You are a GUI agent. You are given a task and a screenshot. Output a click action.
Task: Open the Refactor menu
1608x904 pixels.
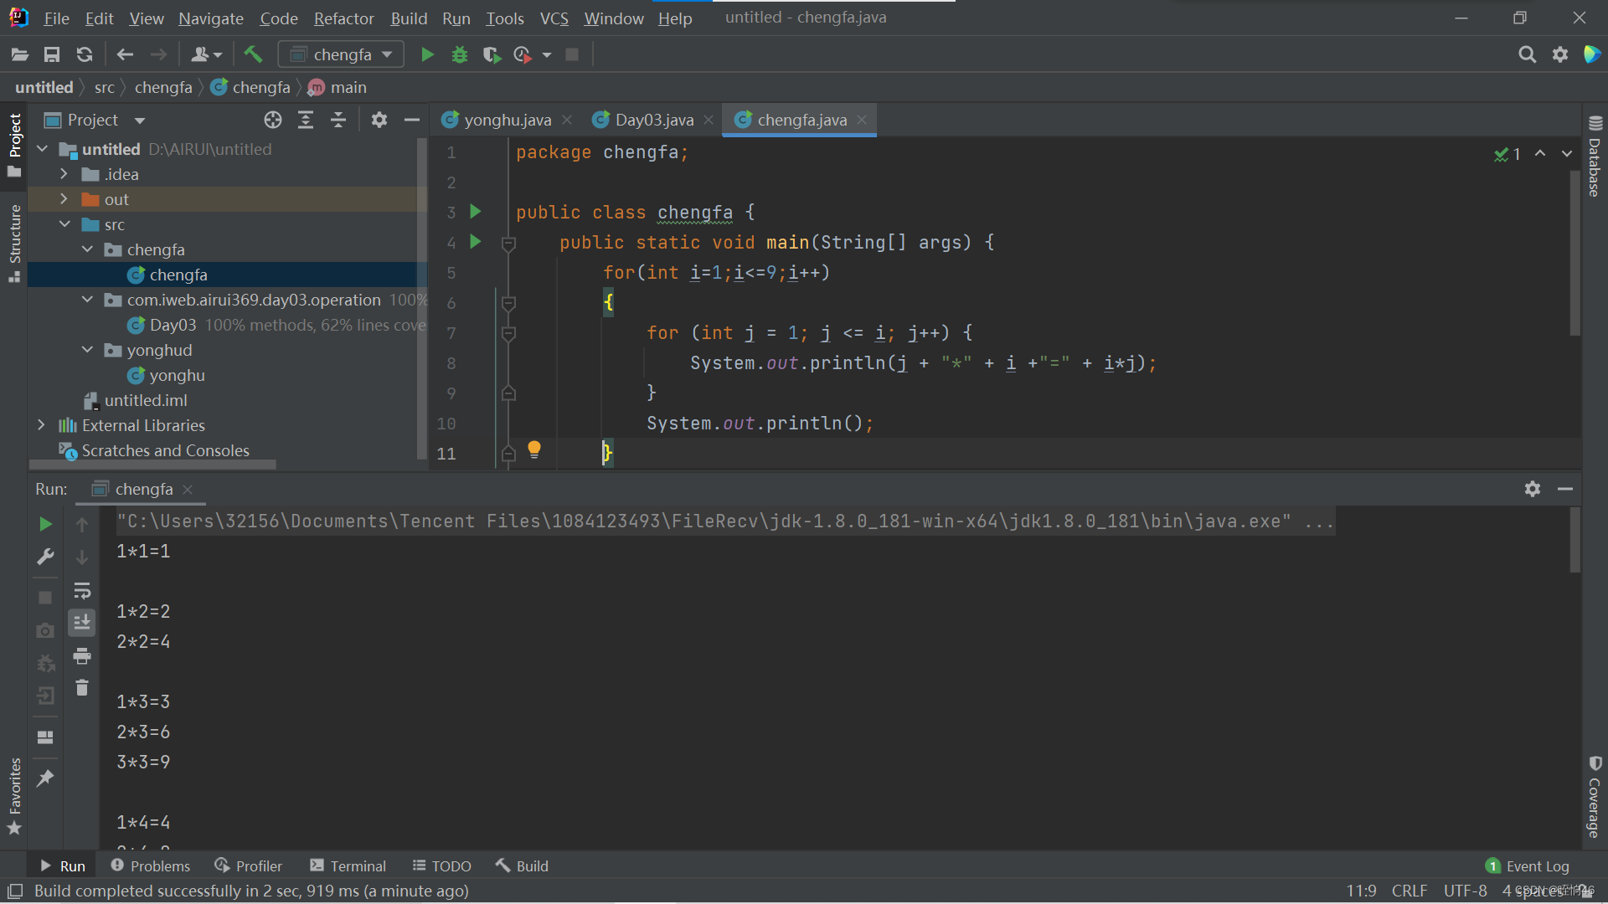tap(343, 18)
